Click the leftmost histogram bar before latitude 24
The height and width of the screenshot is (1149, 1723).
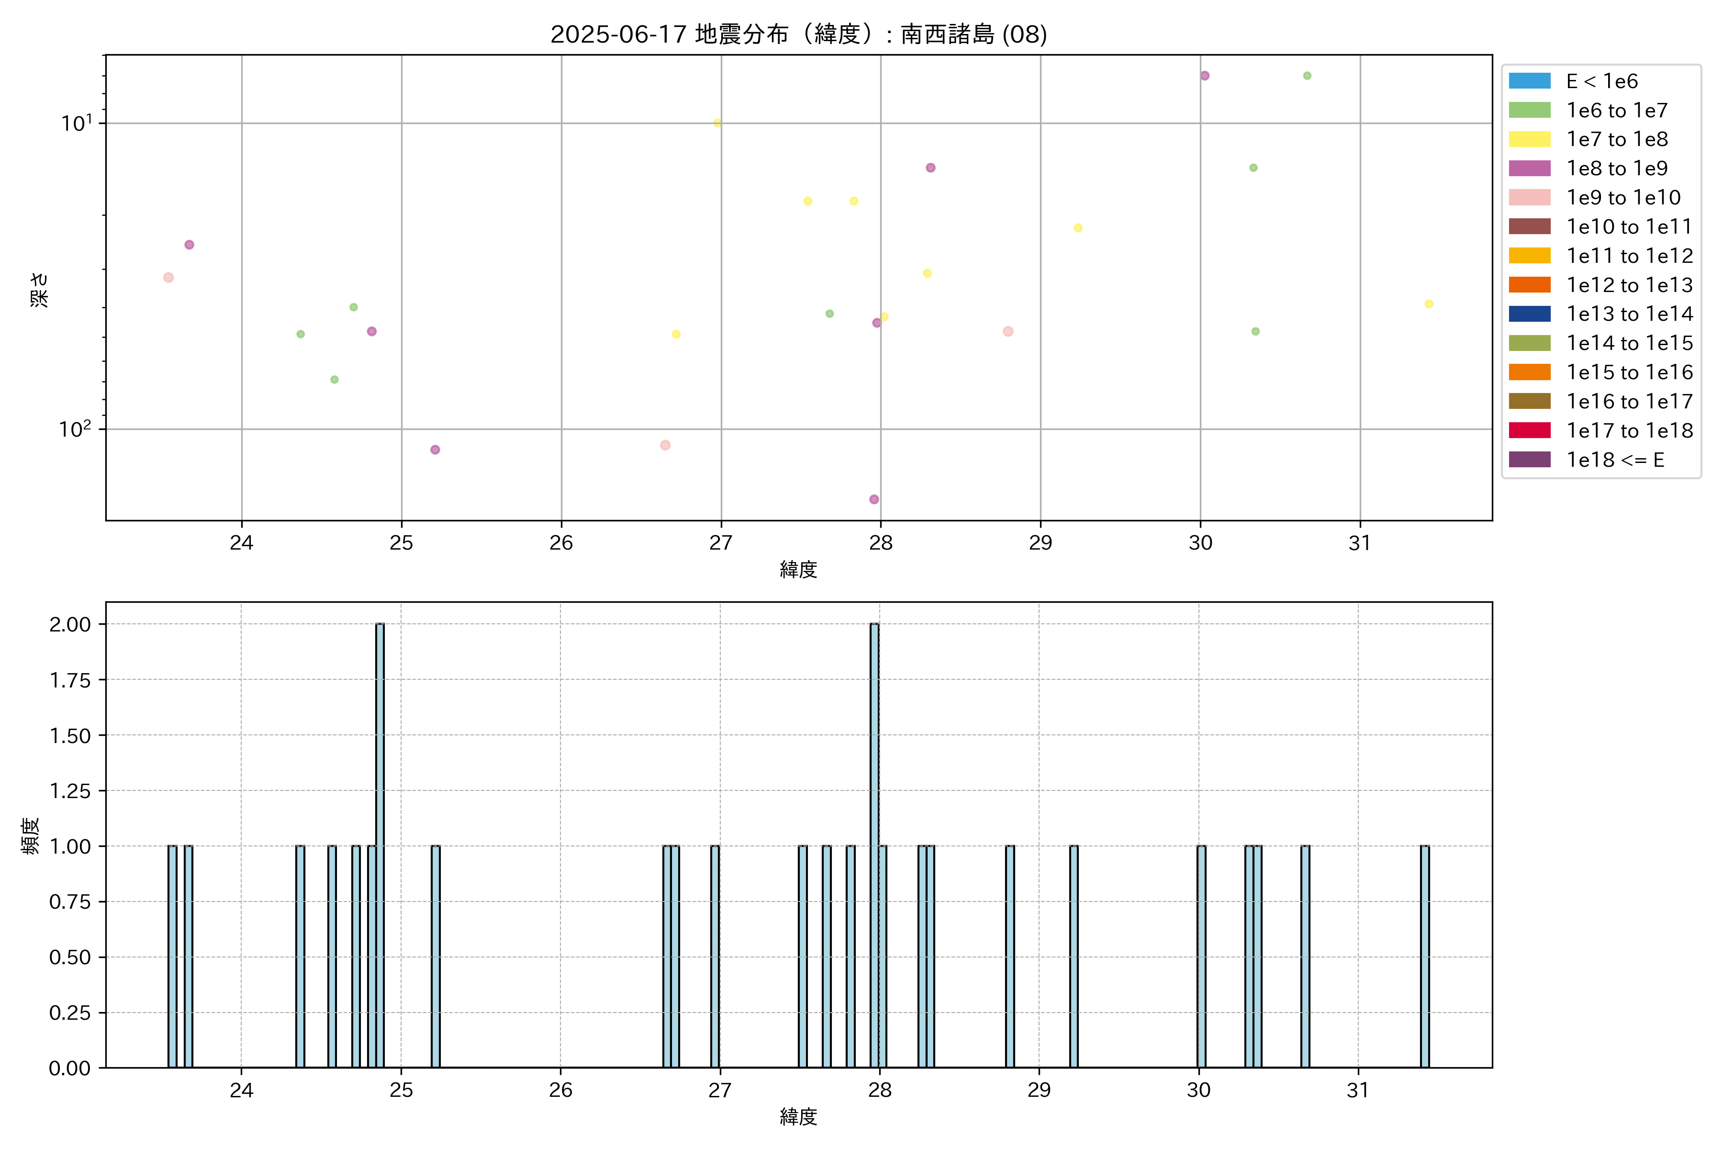pyautogui.click(x=172, y=956)
